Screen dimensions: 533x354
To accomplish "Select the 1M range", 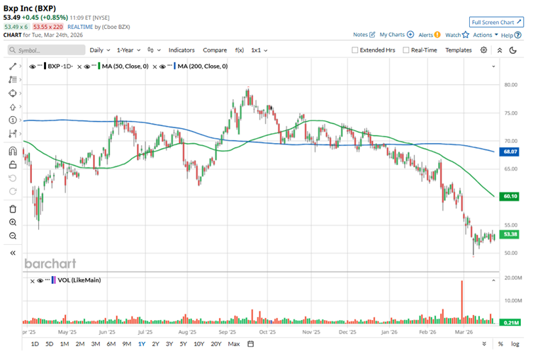I will point(64,344).
